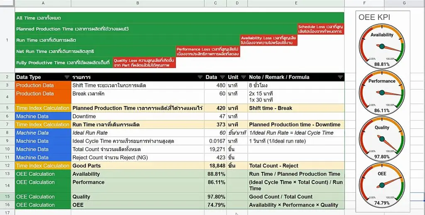Select the Total Count cell in column B
The image size is (425, 215).
point(138,149)
